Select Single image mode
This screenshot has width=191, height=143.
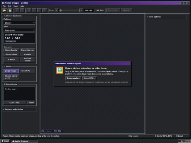(11, 71)
